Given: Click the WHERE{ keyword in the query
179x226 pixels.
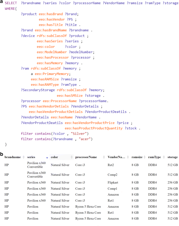Looking at the screenshot, I should [x=11, y=9].
